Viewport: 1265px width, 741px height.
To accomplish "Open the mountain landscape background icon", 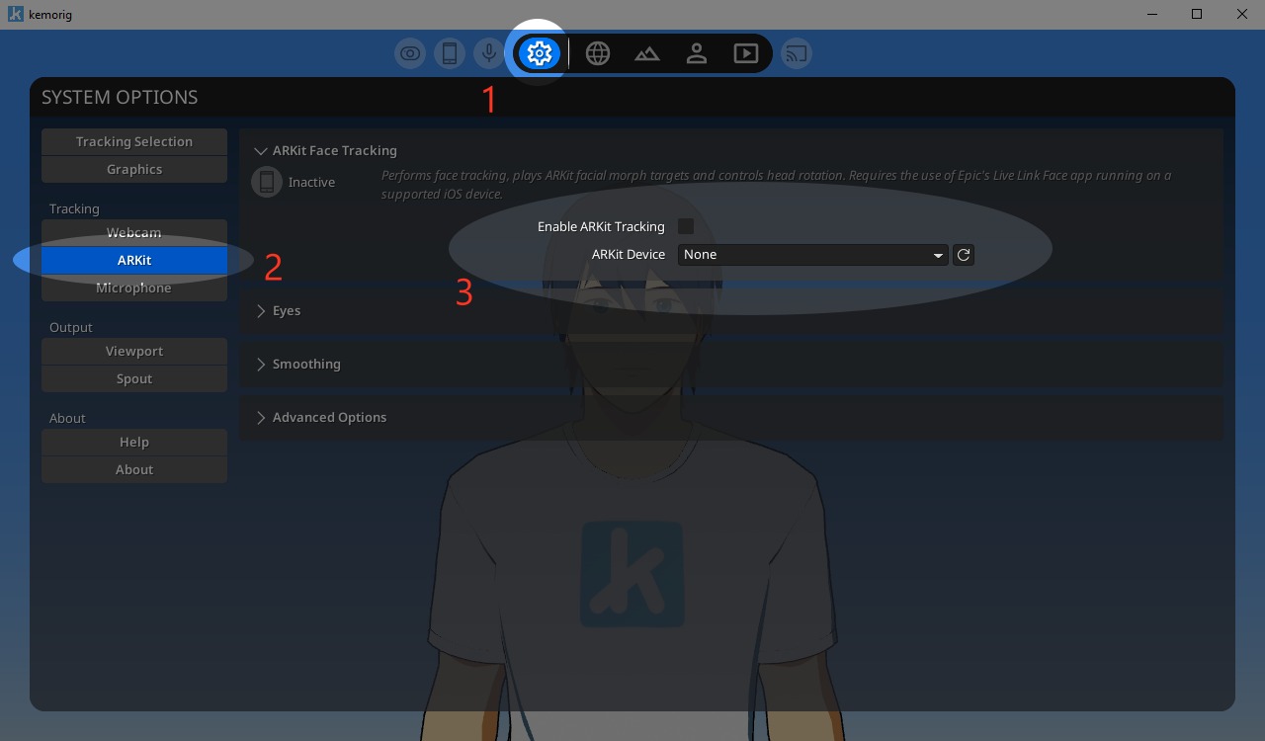I will point(647,53).
